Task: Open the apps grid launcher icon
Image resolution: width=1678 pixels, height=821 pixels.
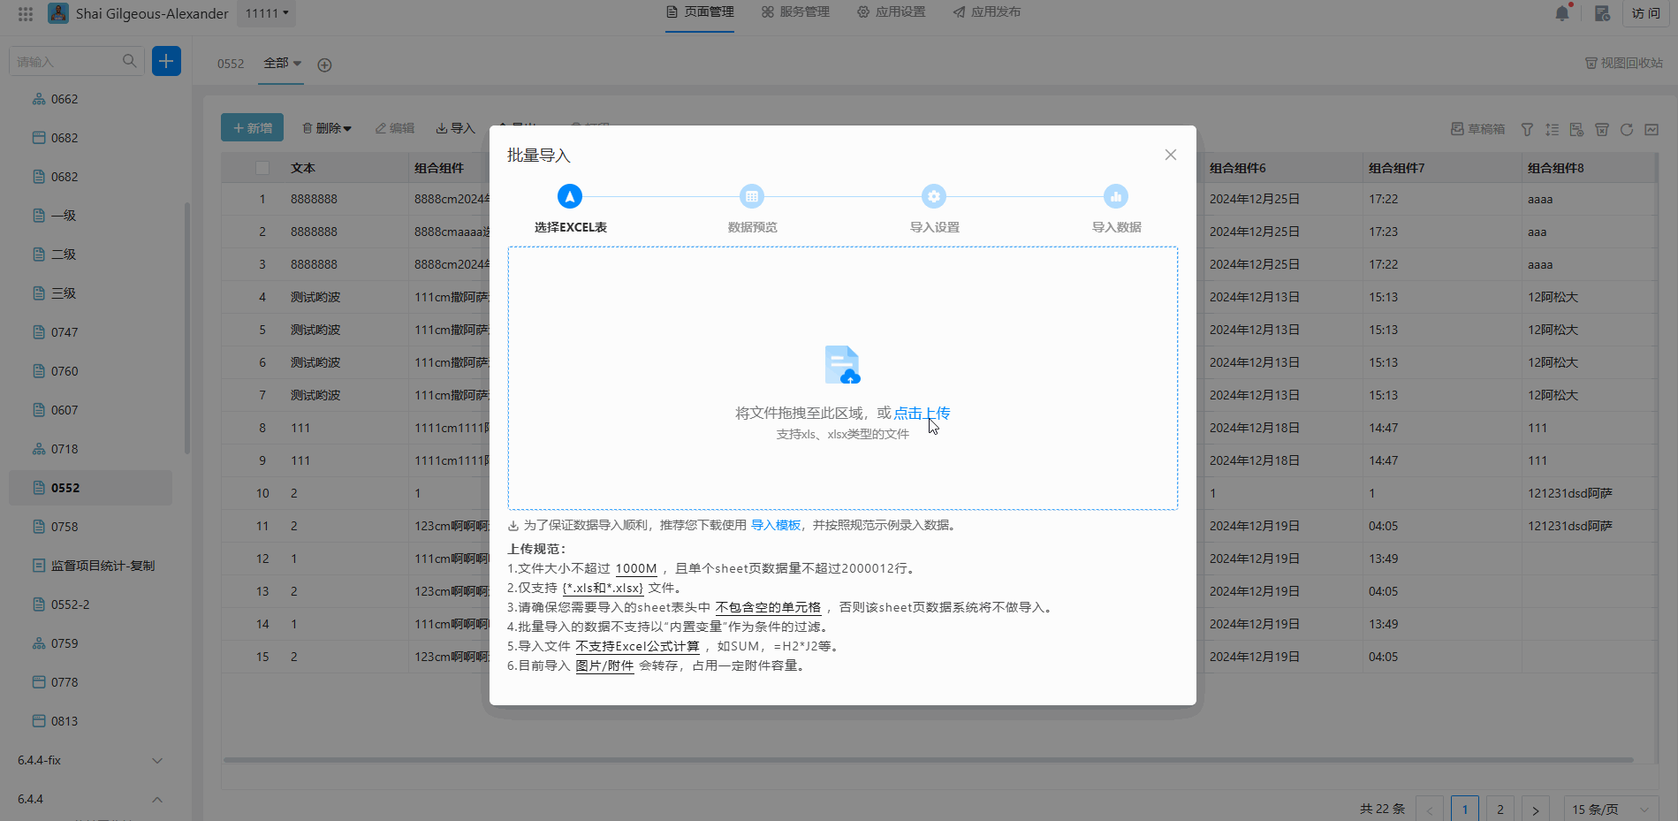Action: (x=26, y=13)
